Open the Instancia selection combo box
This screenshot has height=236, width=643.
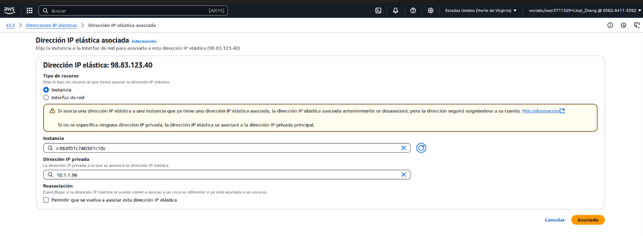coord(226,148)
